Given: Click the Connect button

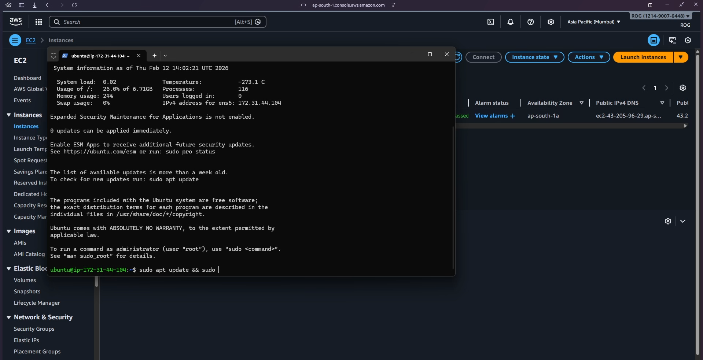Looking at the screenshot, I should coord(483,57).
